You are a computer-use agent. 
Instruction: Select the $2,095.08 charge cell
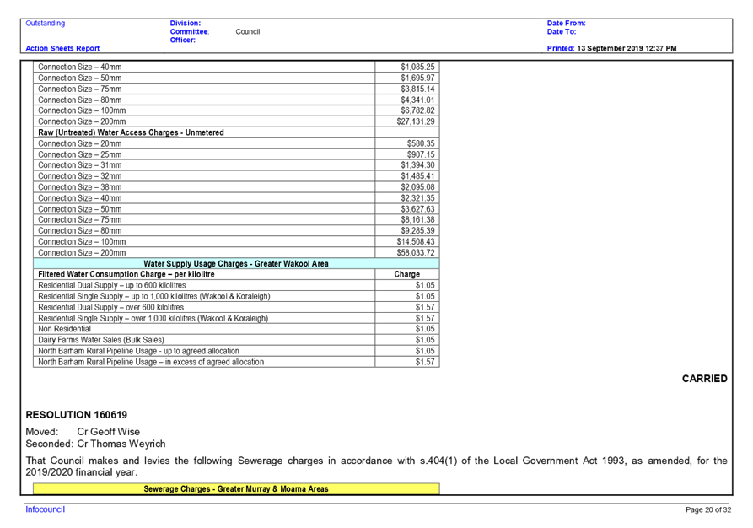pos(407,187)
